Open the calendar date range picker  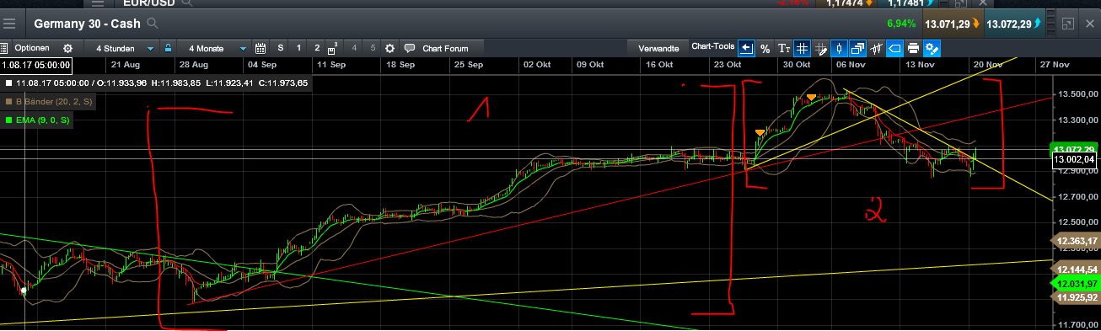(260, 48)
